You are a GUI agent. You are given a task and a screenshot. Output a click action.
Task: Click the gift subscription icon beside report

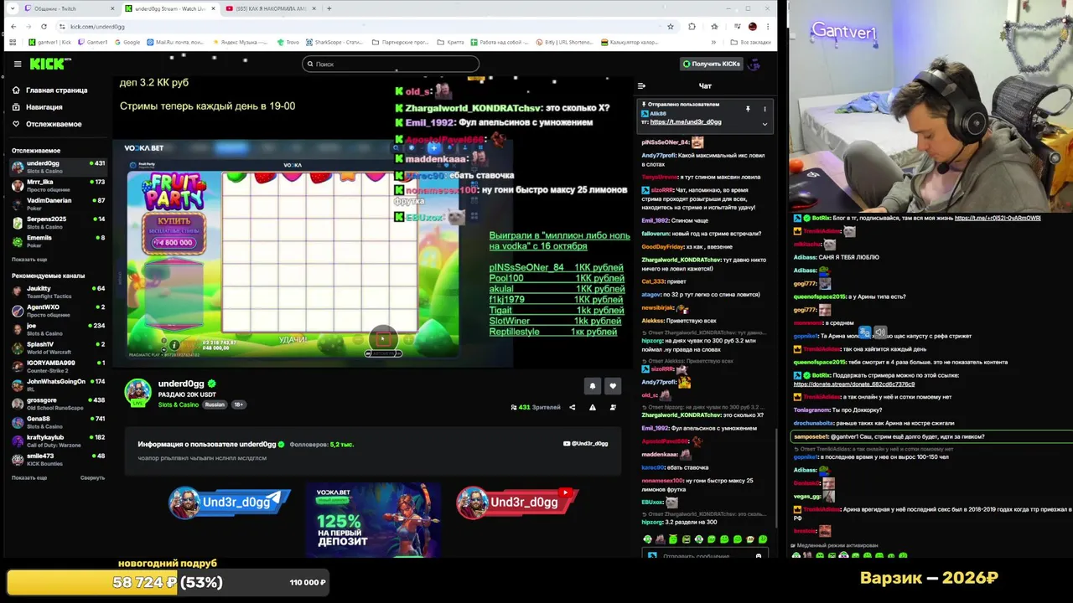[613, 407]
